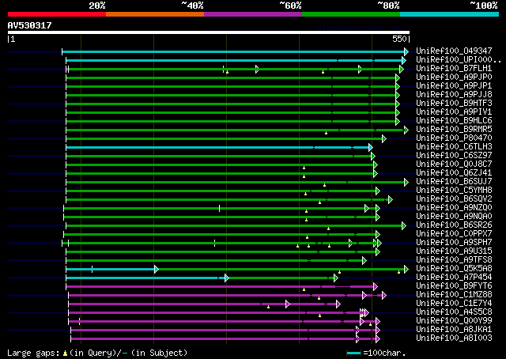Image resolution: width=506 pixels, height=359 pixels.
Task: Click the cyan arrowhead ending the C6TLH3 bar
Action: tap(371, 148)
